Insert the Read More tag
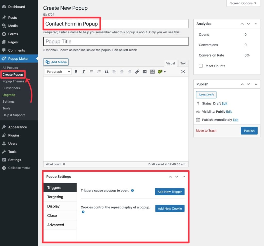The width and height of the screenshot is (264, 246). [x=145, y=72]
